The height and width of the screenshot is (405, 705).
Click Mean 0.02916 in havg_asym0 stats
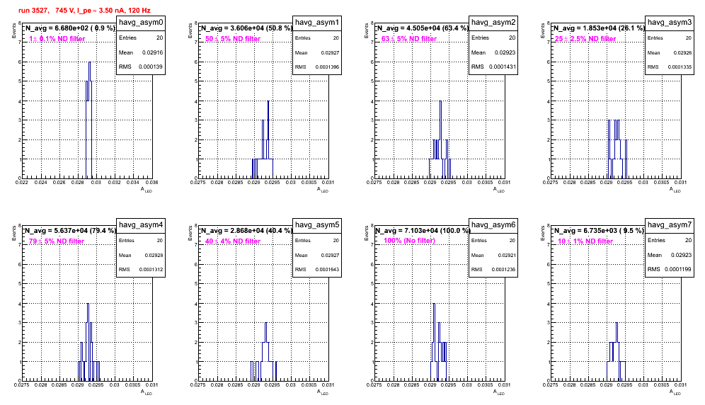coord(141,52)
